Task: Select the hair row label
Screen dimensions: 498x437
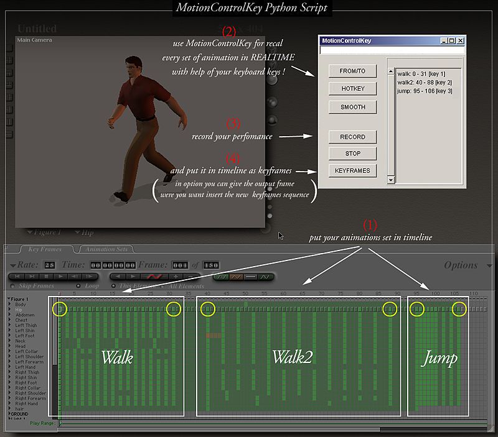Action: [19, 409]
